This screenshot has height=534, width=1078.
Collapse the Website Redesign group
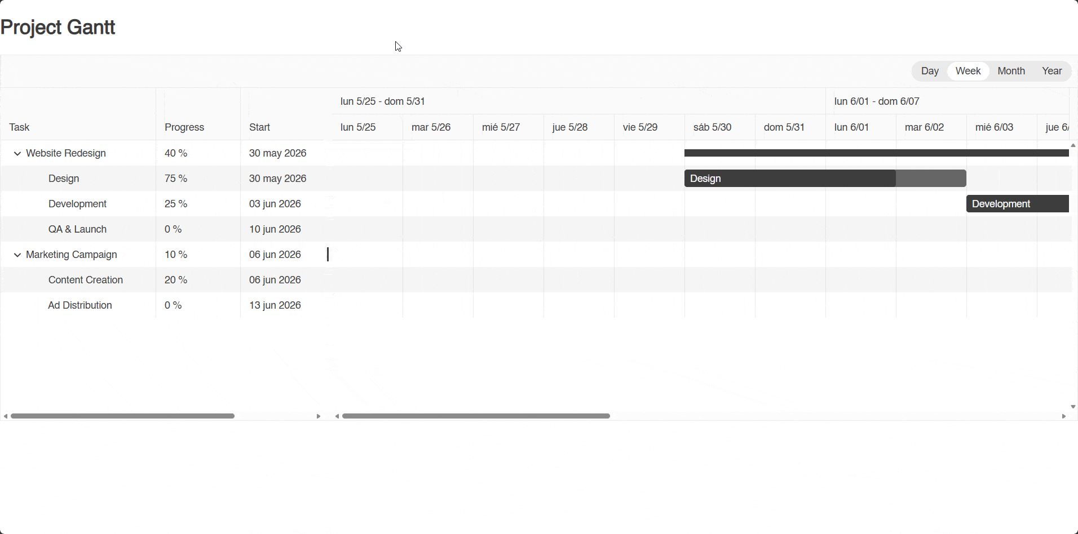point(17,153)
